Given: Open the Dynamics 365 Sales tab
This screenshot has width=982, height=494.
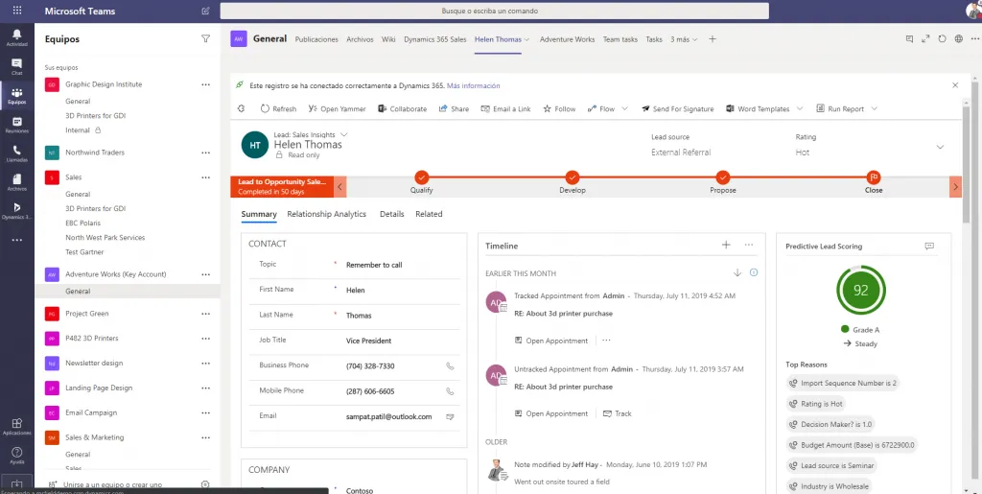Looking at the screenshot, I should (x=434, y=38).
